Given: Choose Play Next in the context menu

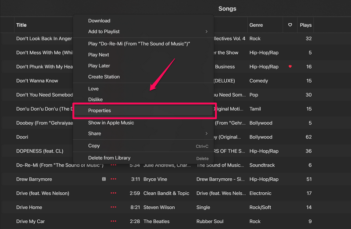Looking at the screenshot, I should [x=99, y=55].
